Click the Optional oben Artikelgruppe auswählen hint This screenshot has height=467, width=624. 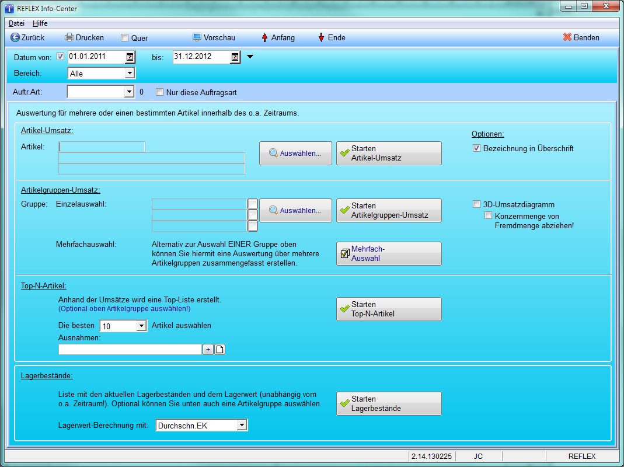click(124, 309)
